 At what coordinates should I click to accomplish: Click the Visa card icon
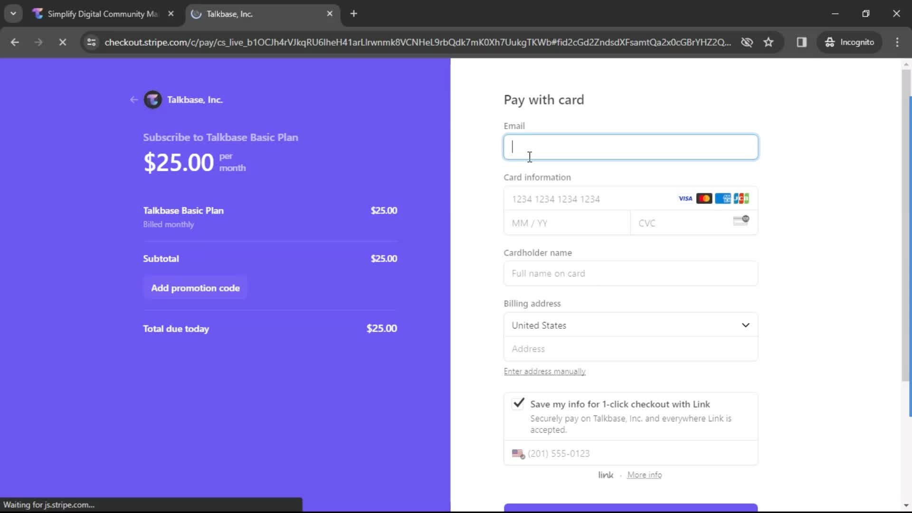[x=684, y=199]
